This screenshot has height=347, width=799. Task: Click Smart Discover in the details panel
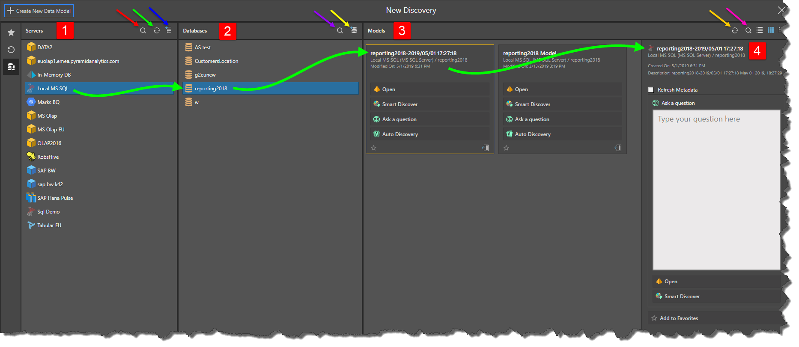pos(682,297)
